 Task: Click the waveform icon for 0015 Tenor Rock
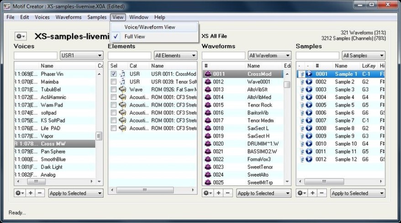tap(208, 105)
